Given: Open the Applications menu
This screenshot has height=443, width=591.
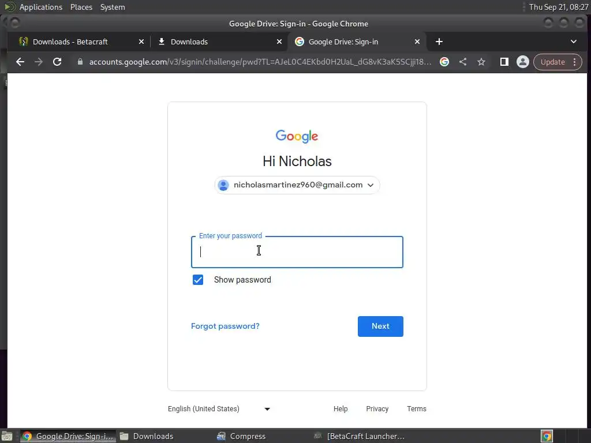Looking at the screenshot, I should (x=41, y=7).
